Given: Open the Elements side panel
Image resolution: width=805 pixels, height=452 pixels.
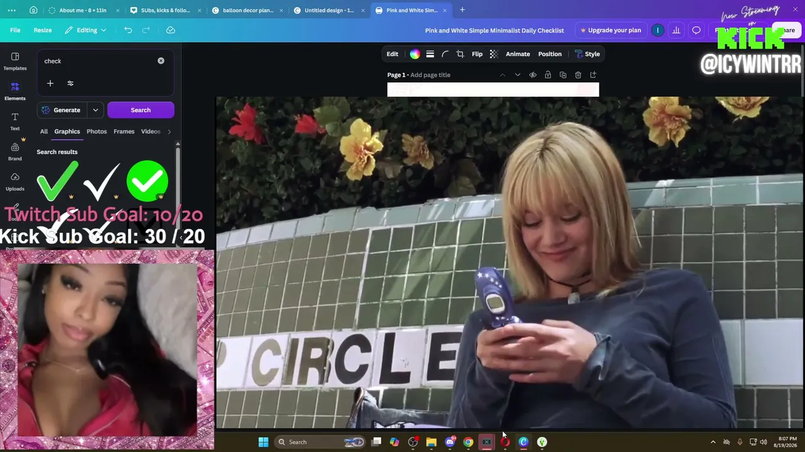Looking at the screenshot, I should pos(15,91).
